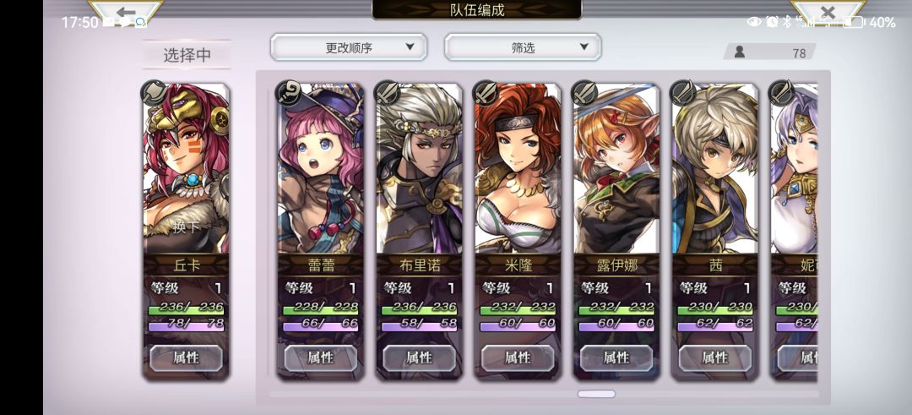Image resolution: width=912 pixels, height=415 pixels.
Task: Tap the battery indicator in the status bar
Action: pyautogui.click(x=853, y=22)
